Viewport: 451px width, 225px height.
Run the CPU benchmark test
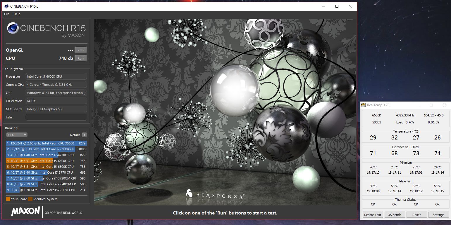(x=80, y=58)
